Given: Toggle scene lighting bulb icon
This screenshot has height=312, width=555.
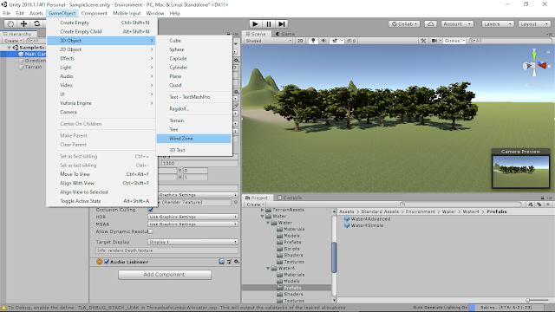Looking at the screenshot, I should tap(313, 41).
